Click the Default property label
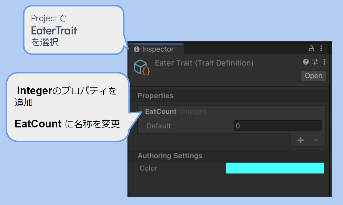Viewport: 343px width, 205px height. click(159, 126)
